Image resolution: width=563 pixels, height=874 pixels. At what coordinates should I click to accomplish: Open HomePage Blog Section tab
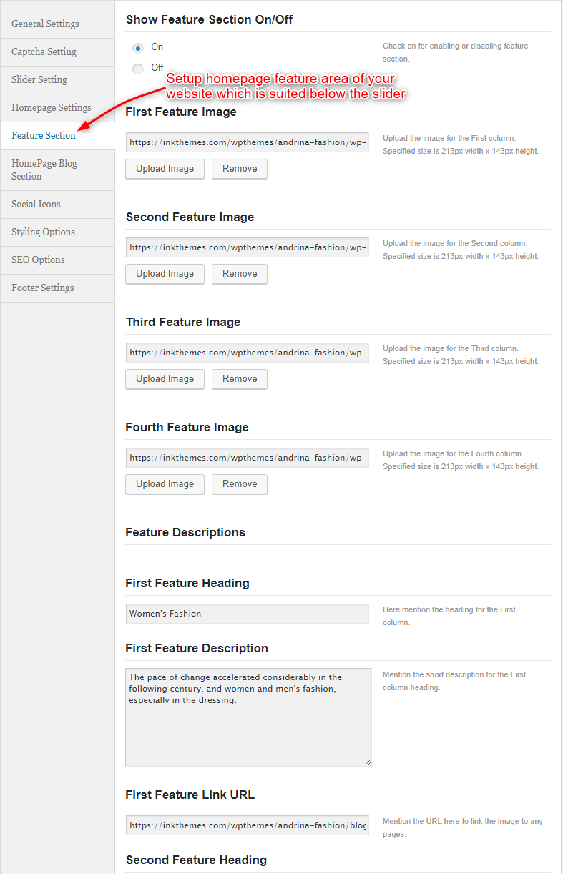pos(57,170)
